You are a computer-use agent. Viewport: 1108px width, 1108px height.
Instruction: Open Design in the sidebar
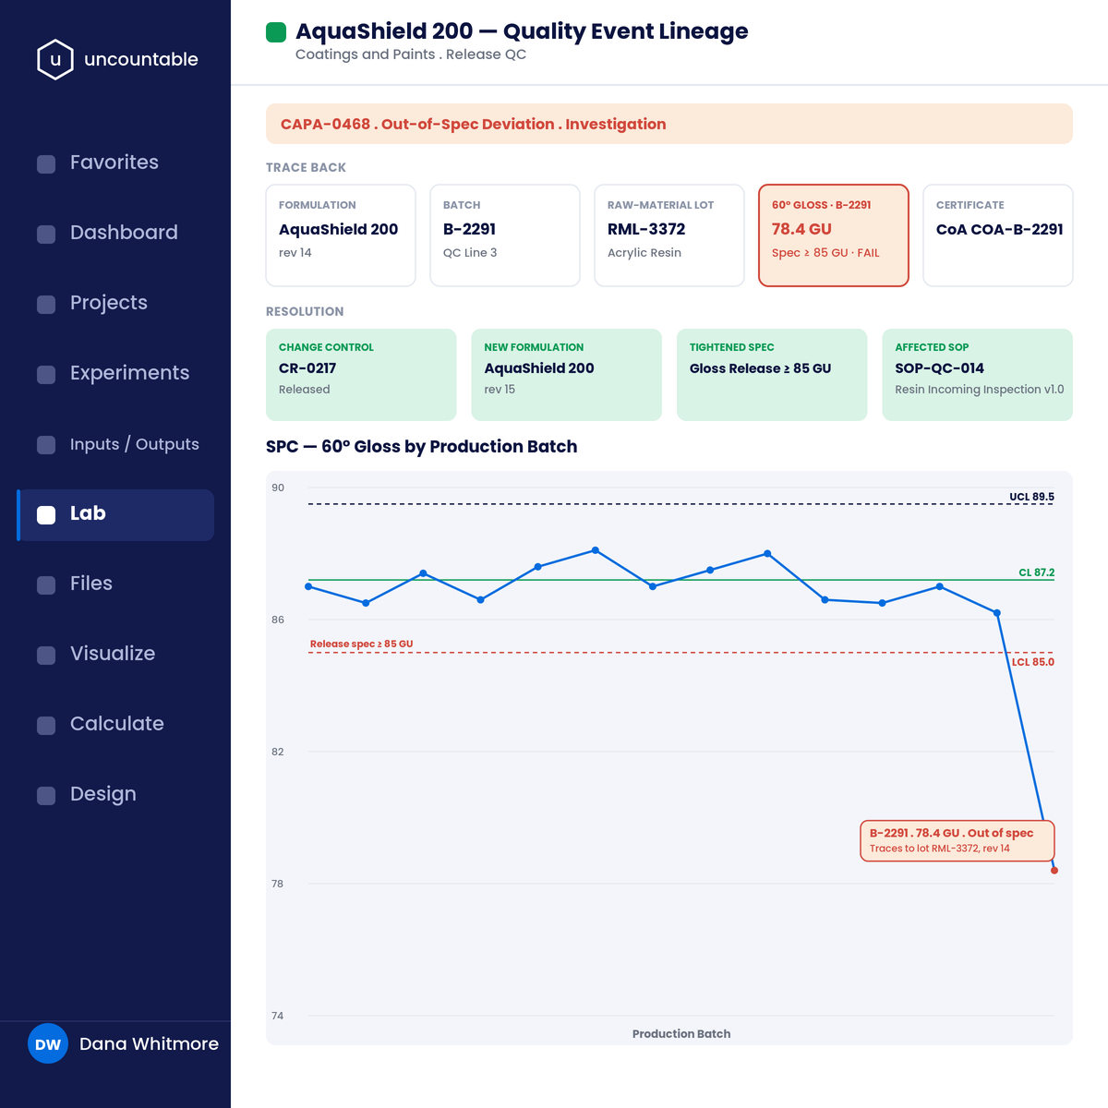(115, 794)
